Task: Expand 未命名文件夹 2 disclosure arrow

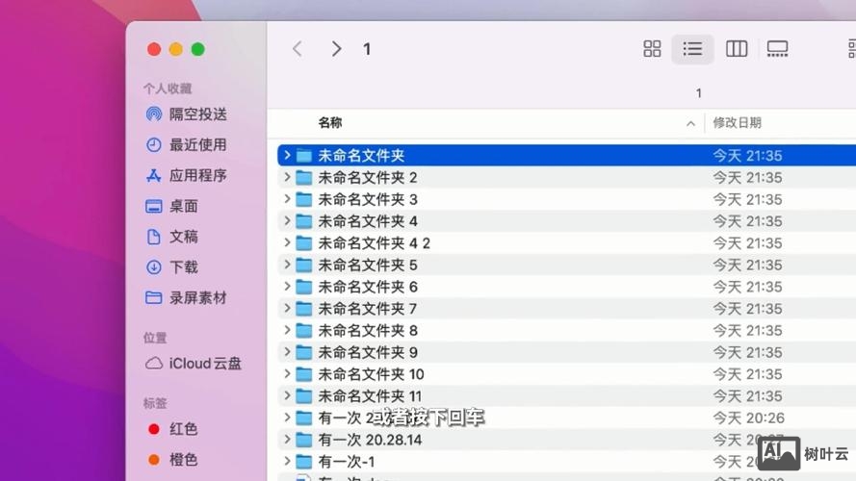Action: point(287,177)
